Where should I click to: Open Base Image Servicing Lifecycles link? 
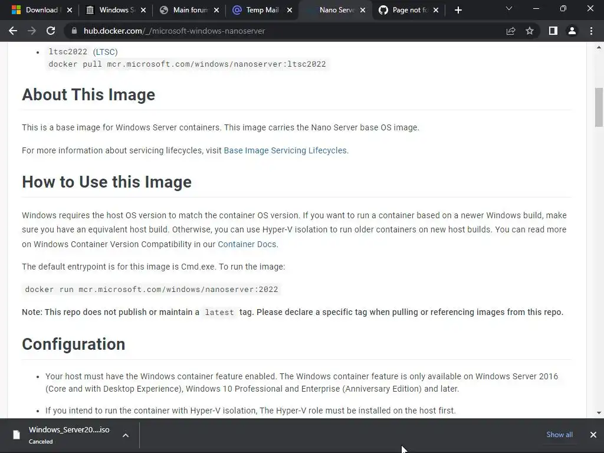point(285,150)
